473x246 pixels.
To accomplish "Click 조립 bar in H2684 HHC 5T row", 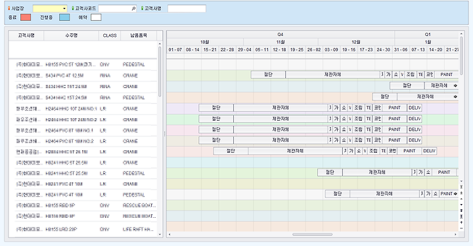I will point(373,151).
